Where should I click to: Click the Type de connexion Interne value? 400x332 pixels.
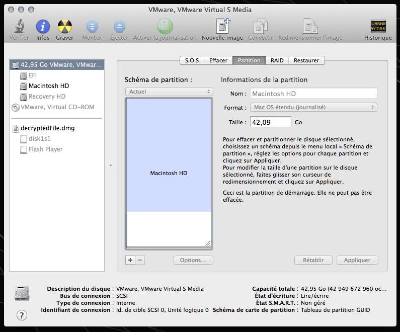(x=125, y=303)
